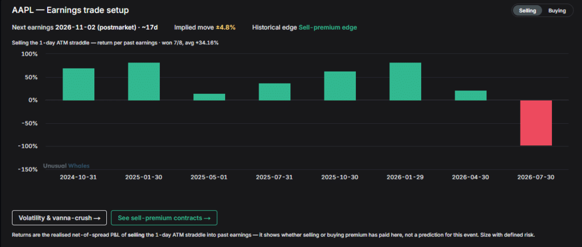The height and width of the screenshot is (247, 582).
Task: Click the 2025-10-30 axis date label
Action: coord(340,177)
